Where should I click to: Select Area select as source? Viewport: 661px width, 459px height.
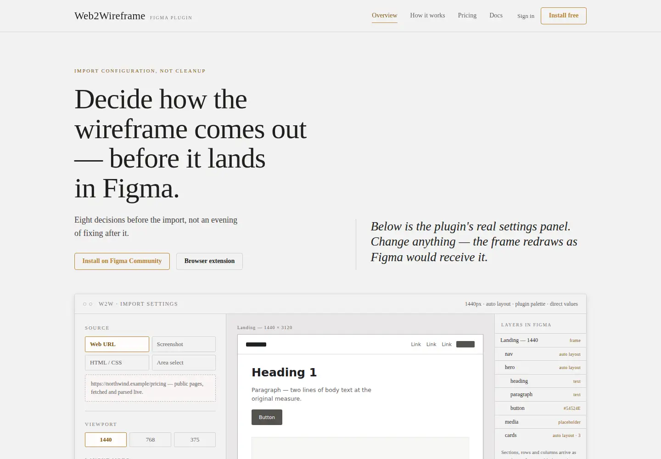tap(184, 363)
